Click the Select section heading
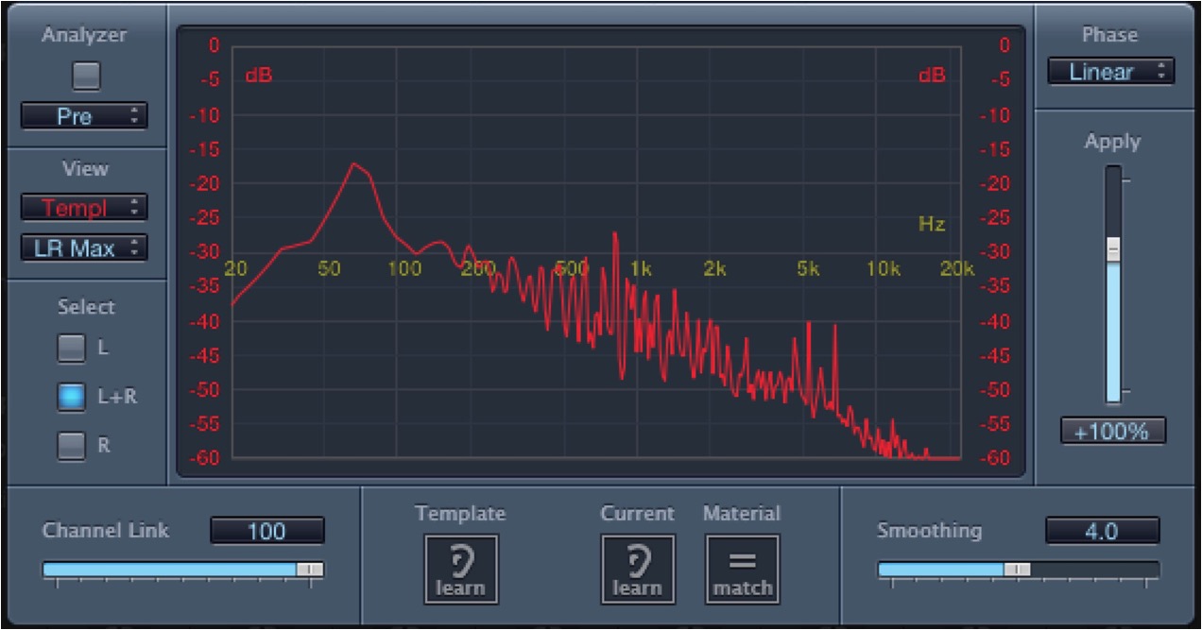 (x=86, y=307)
